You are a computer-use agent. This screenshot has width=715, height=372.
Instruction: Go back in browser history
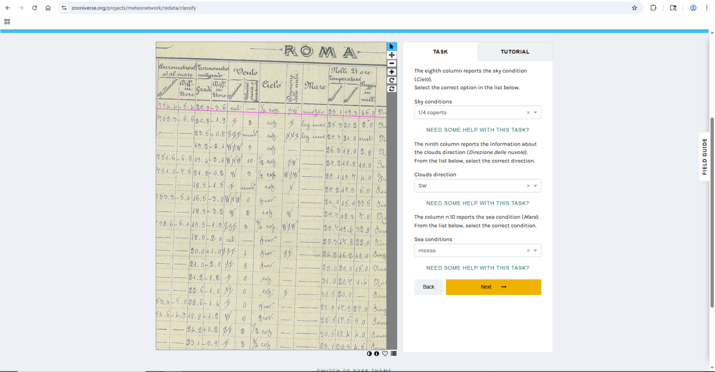pyautogui.click(x=7, y=8)
